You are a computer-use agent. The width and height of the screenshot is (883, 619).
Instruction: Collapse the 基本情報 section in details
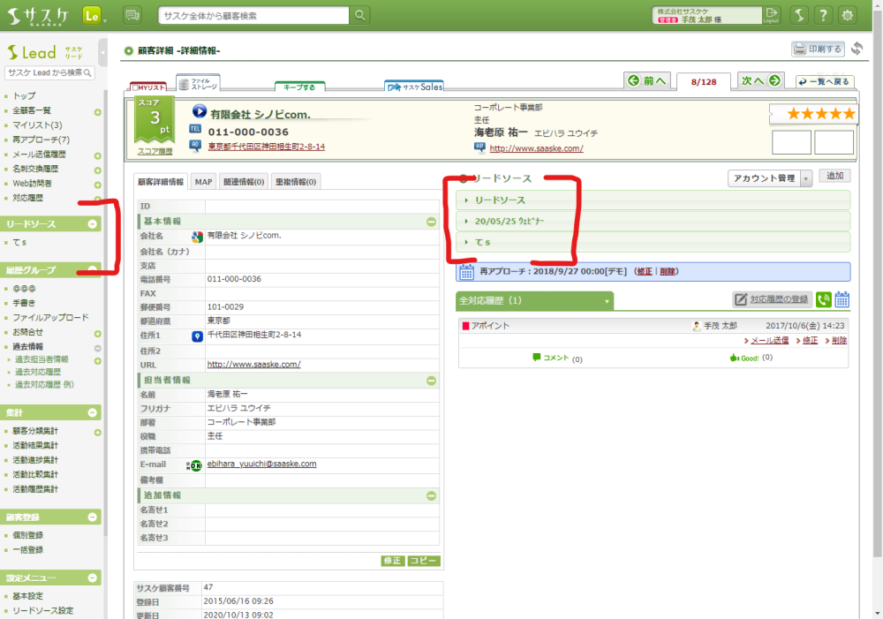point(432,222)
